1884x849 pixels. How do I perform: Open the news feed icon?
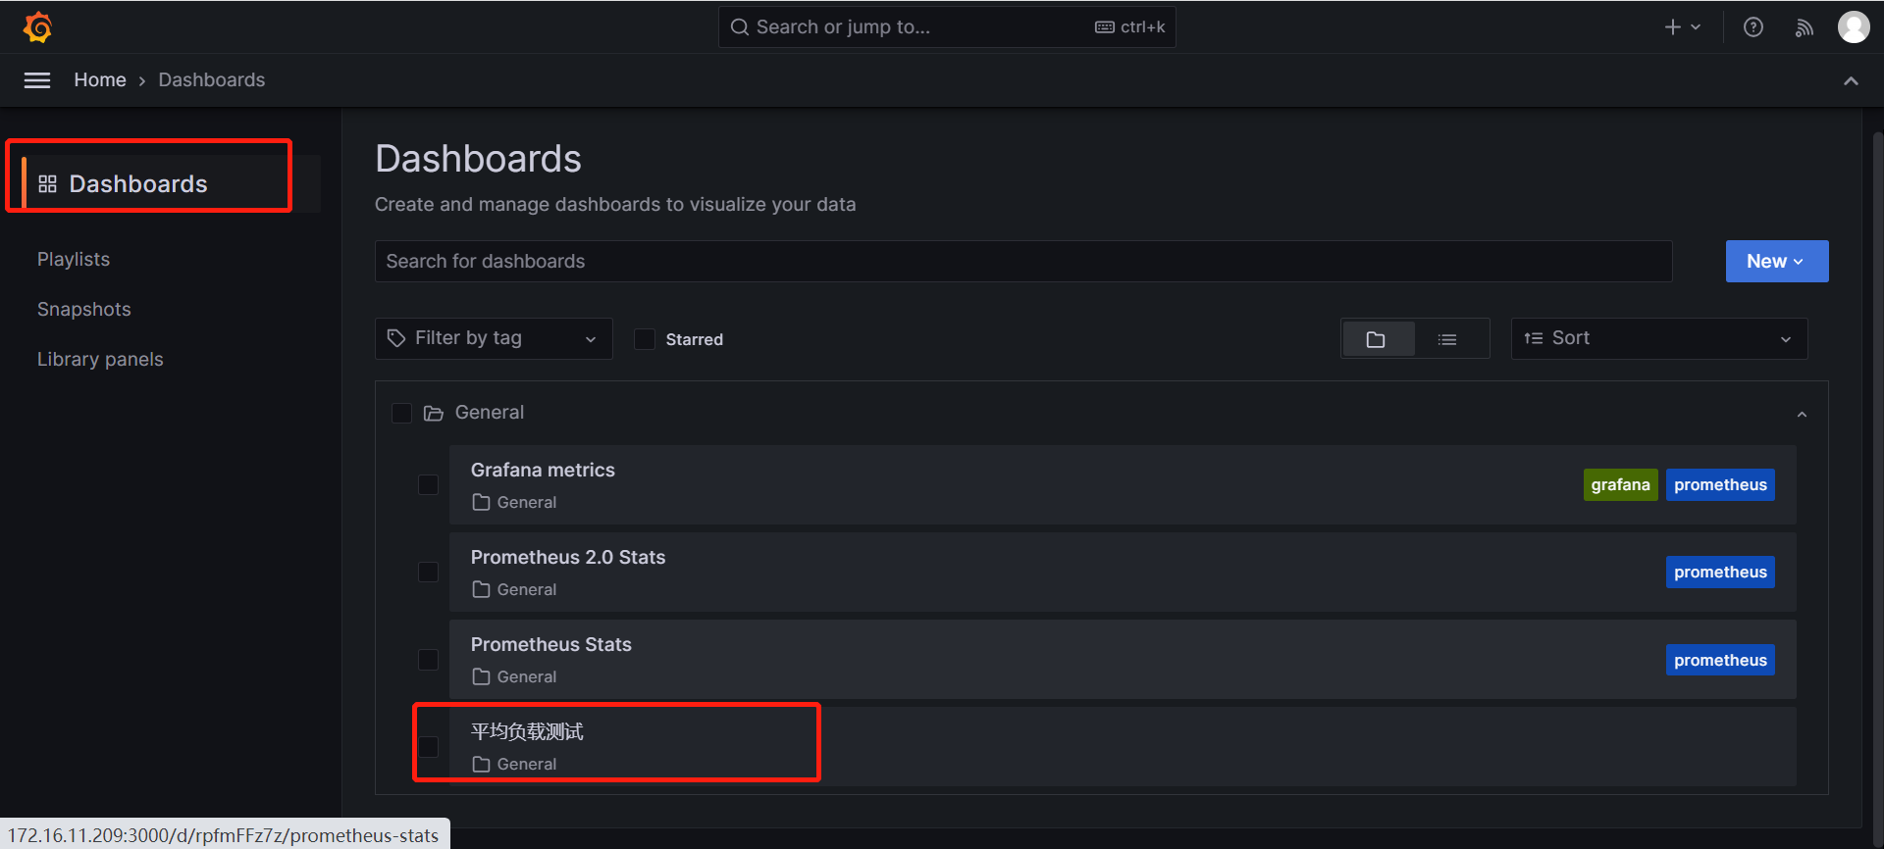point(1804,27)
